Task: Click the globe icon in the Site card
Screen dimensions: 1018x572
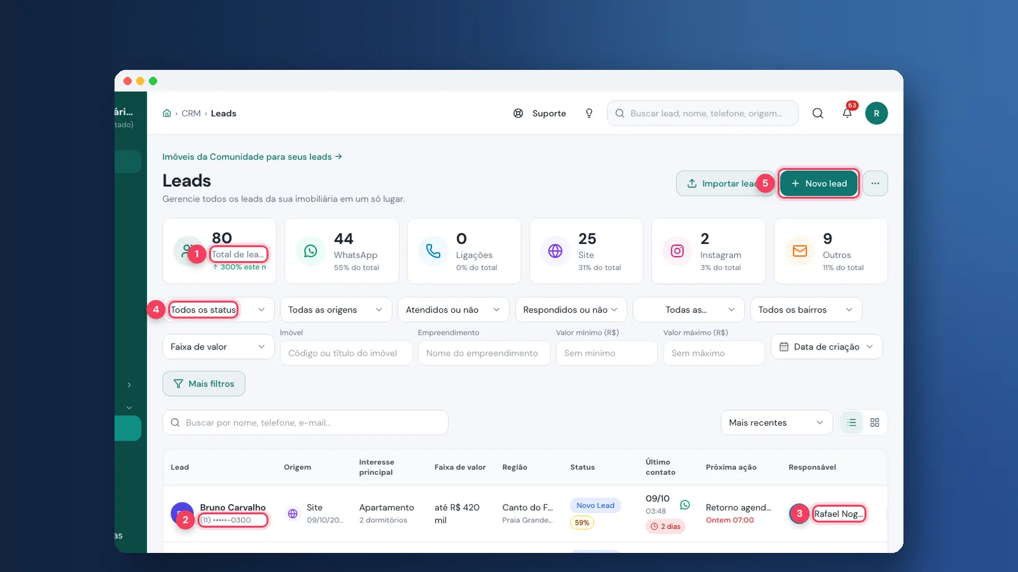Action: [555, 251]
